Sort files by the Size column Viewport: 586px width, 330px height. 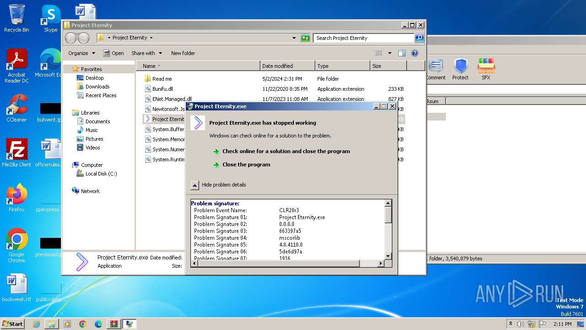(x=388, y=66)
